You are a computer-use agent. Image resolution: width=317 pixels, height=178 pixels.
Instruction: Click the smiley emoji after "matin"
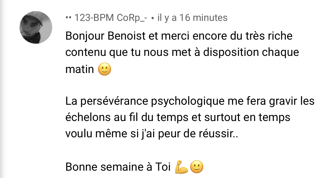104,69
